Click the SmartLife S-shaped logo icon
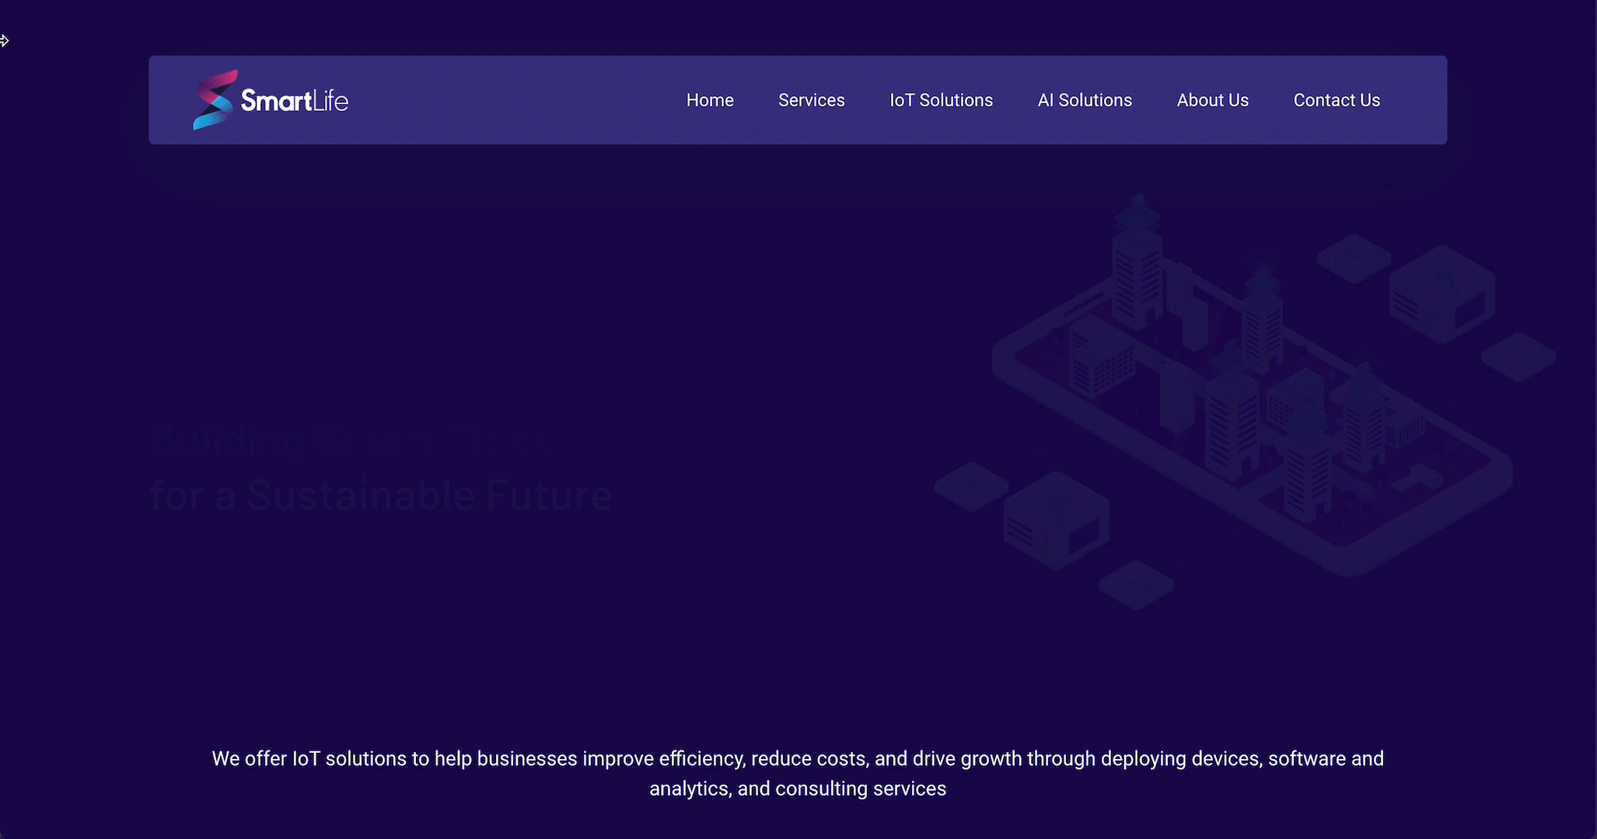The width and height of the screenshot is (1597, 839). click(214, 100)
